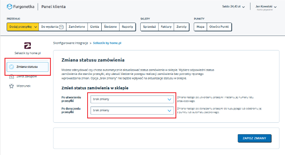Click the Furgonetka logo icon

click(10, 7)
